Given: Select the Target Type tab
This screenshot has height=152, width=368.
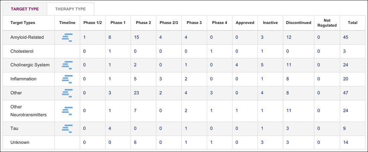Looking at the screenshot, I should [x=25, y=9].
